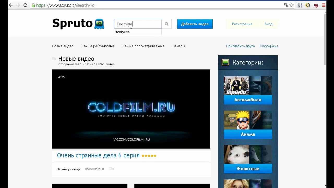Image resolution: width=334 pixels, height=188 pixels.
Task: Click the Категории sidebar heading
Action: pos(248,63)
